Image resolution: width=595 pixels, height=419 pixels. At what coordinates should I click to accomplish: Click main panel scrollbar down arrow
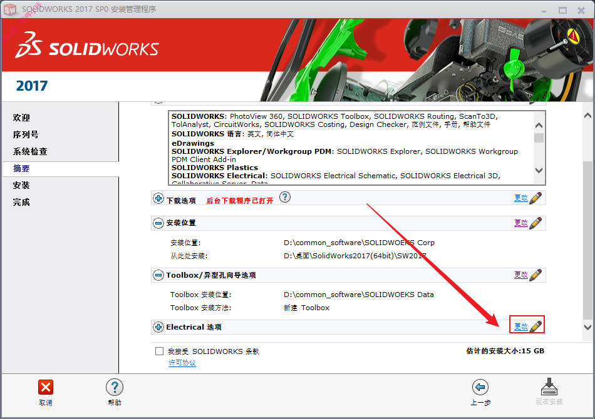587,327
